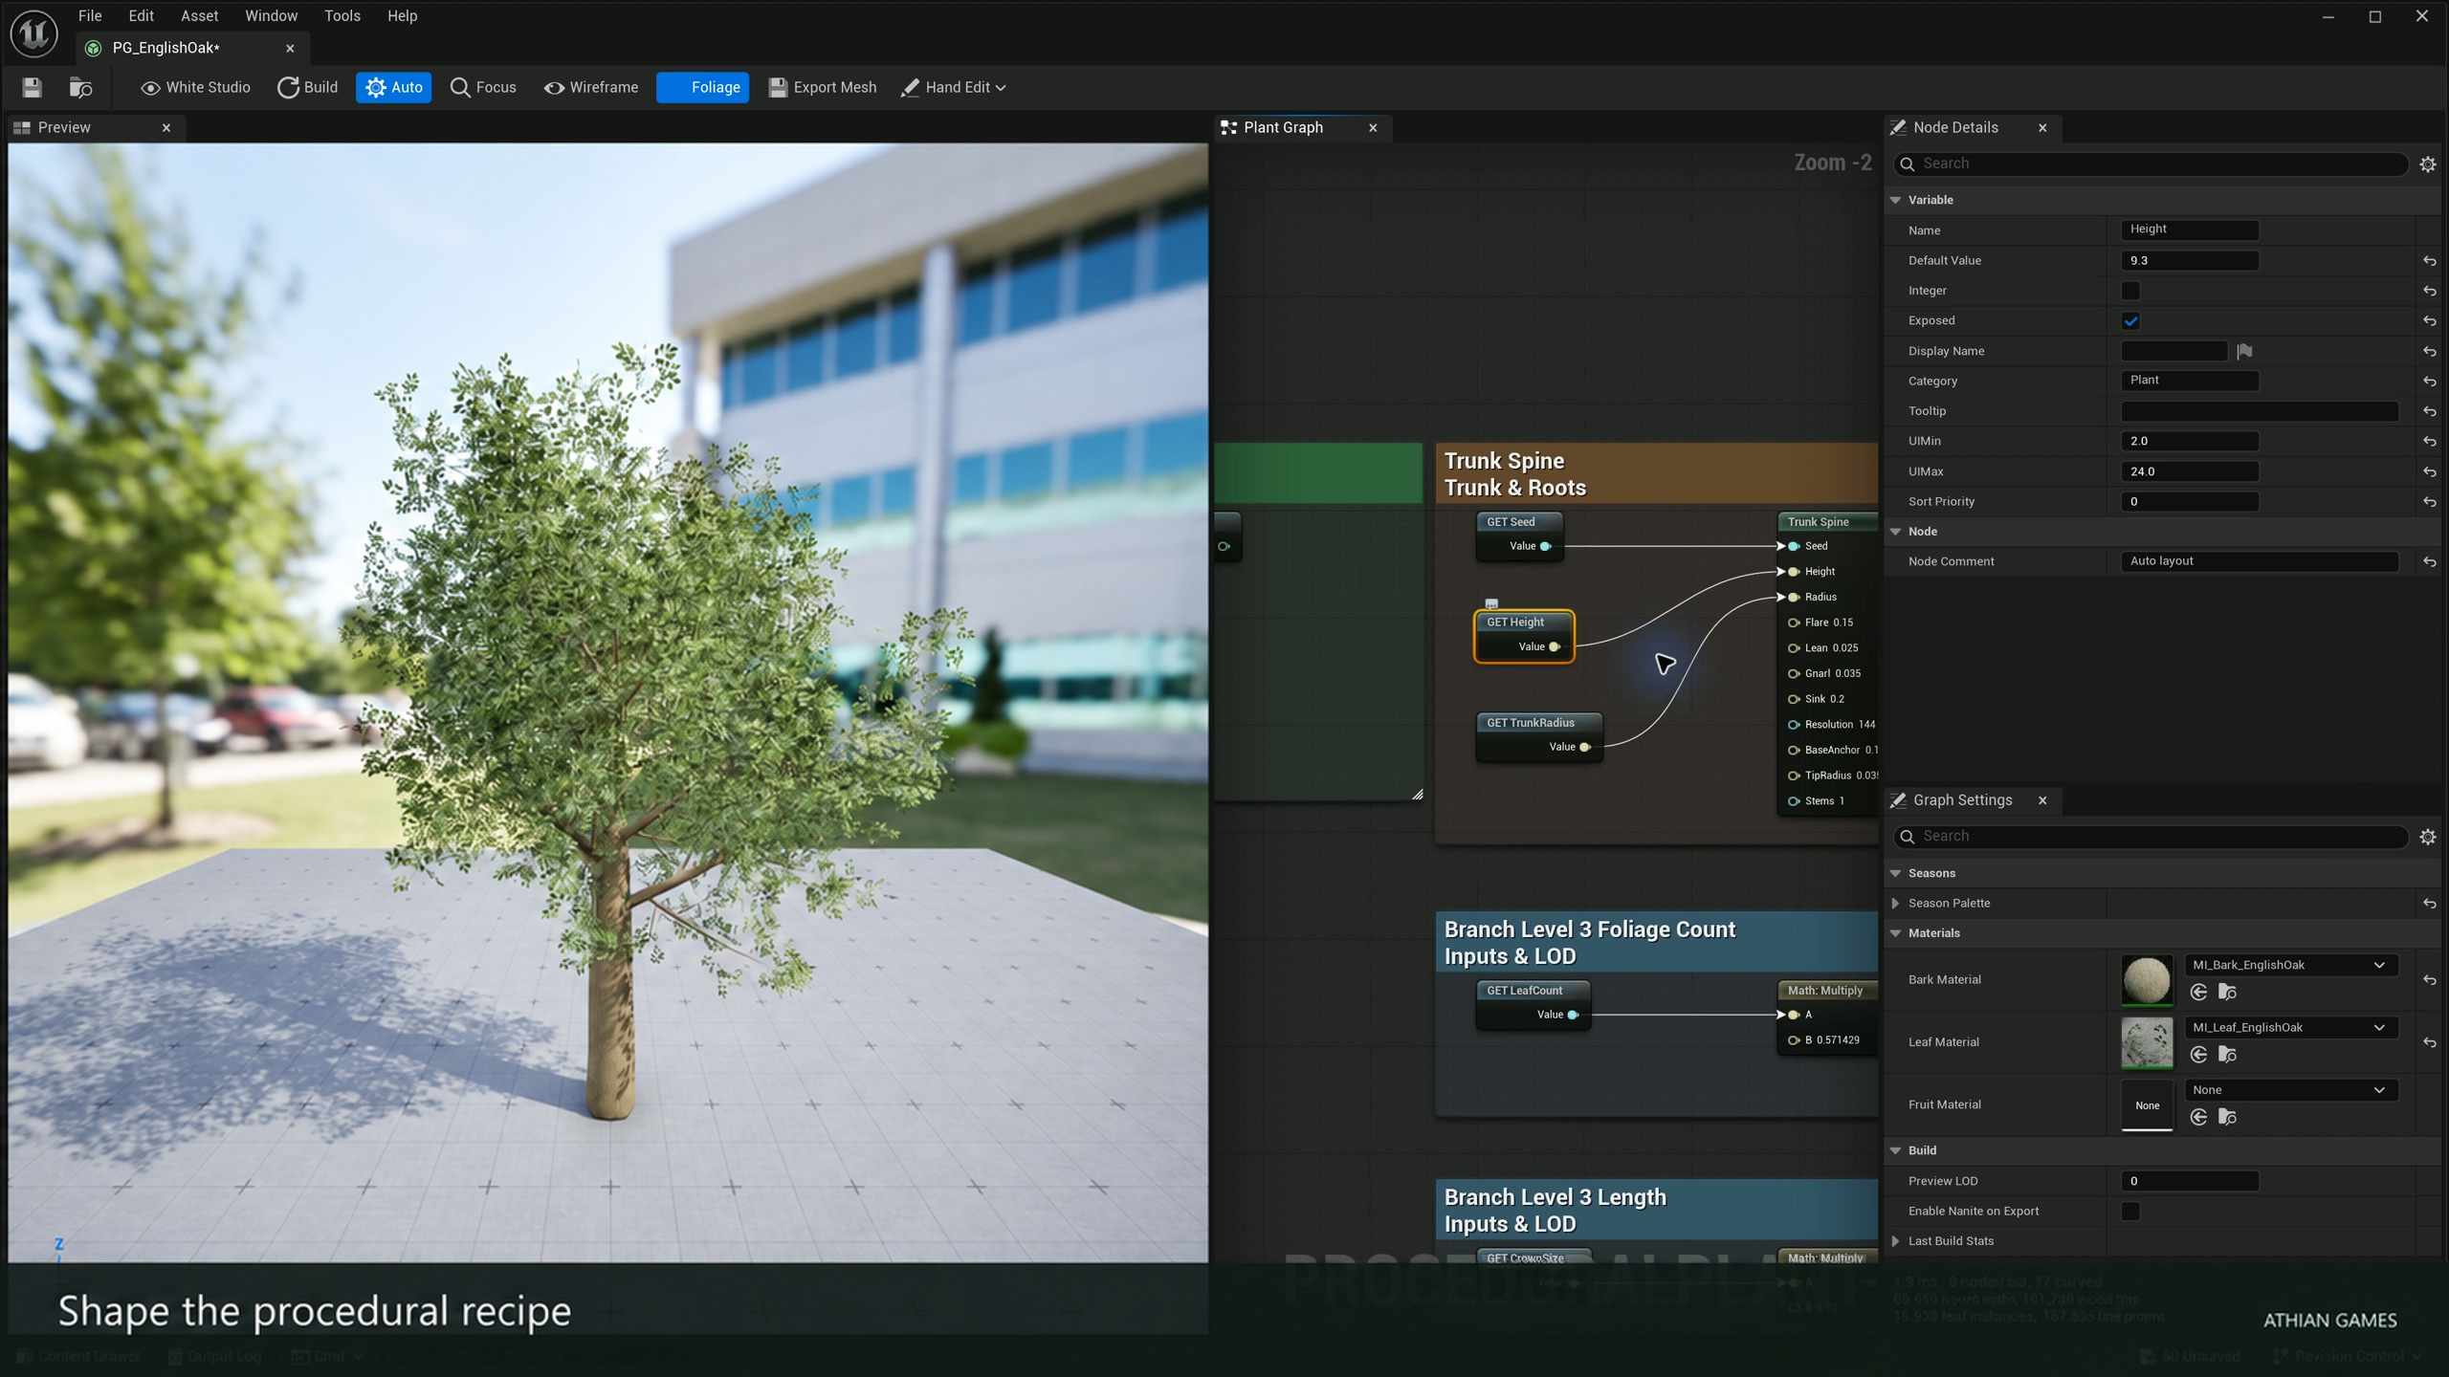
Task: Open the Tools menu
Action: point(342,16)
